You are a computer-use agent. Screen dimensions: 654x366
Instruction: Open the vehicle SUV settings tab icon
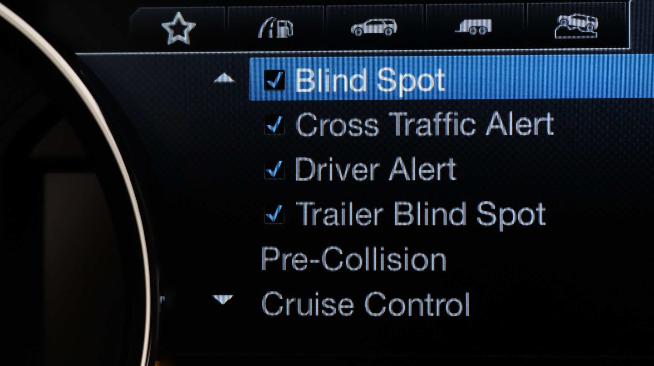coord(374,27)
